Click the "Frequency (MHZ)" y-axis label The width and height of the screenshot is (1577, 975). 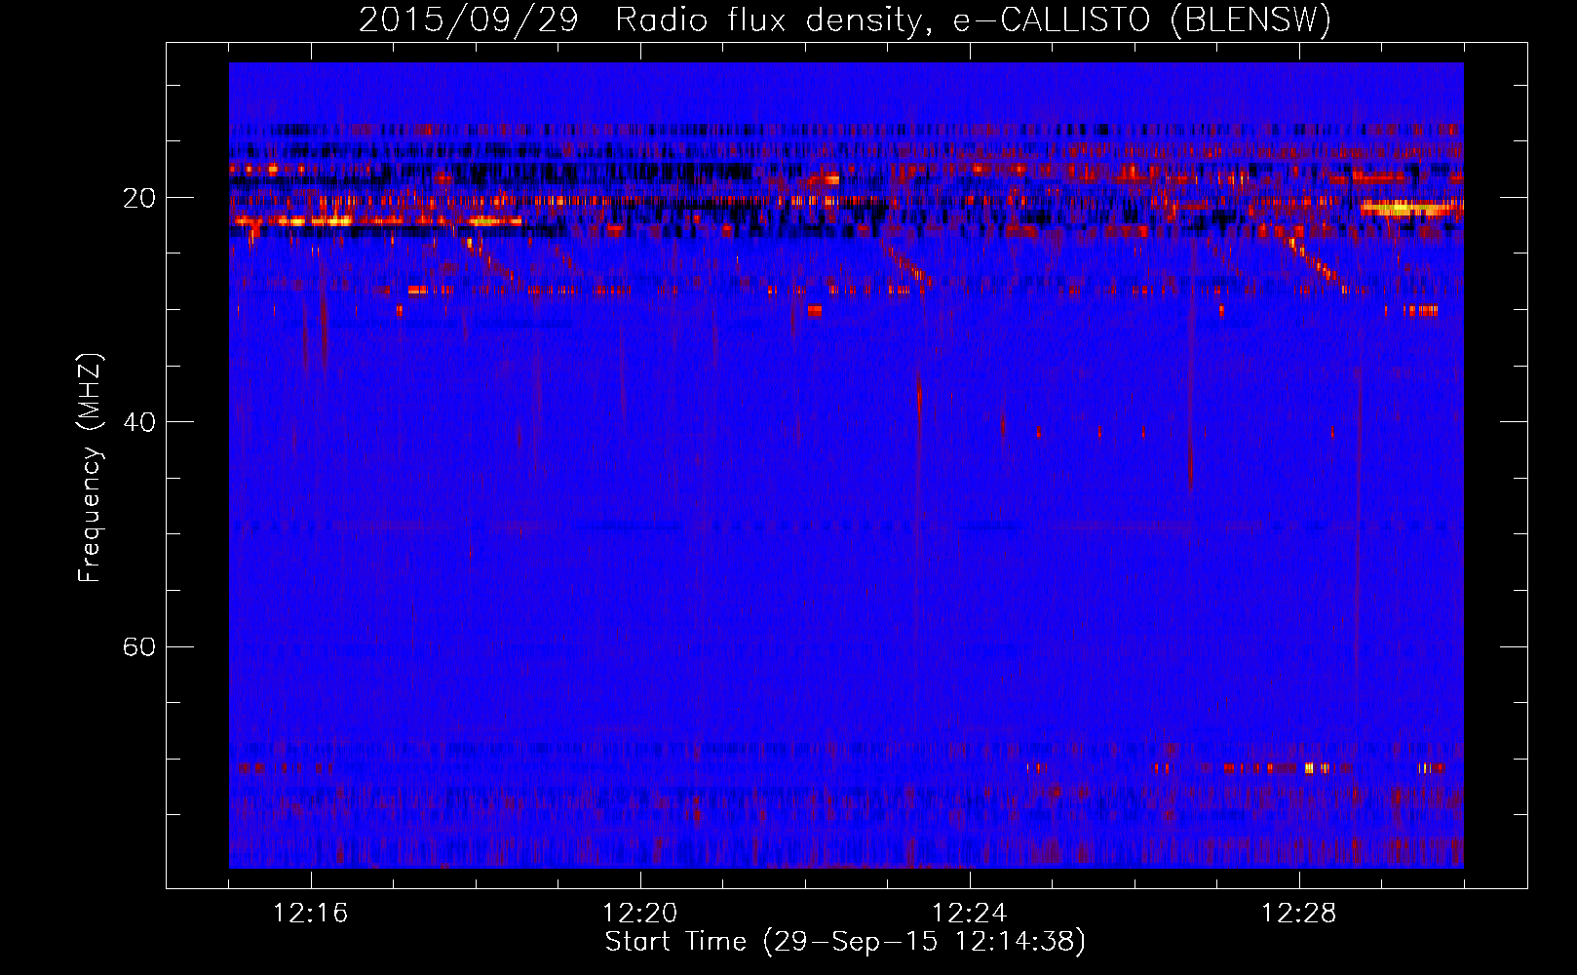pyautogui.click(x=90, y=468)
